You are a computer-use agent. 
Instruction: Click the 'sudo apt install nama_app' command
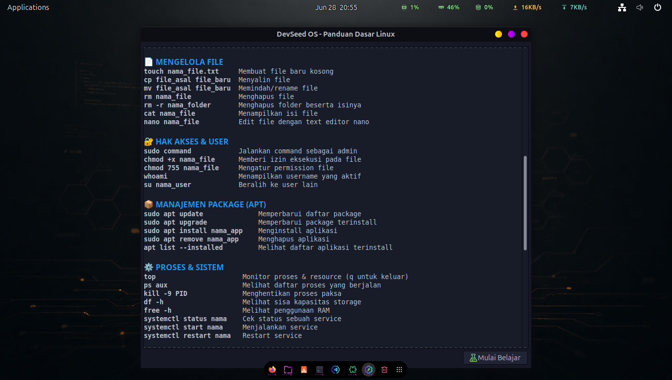pos(193,231)
